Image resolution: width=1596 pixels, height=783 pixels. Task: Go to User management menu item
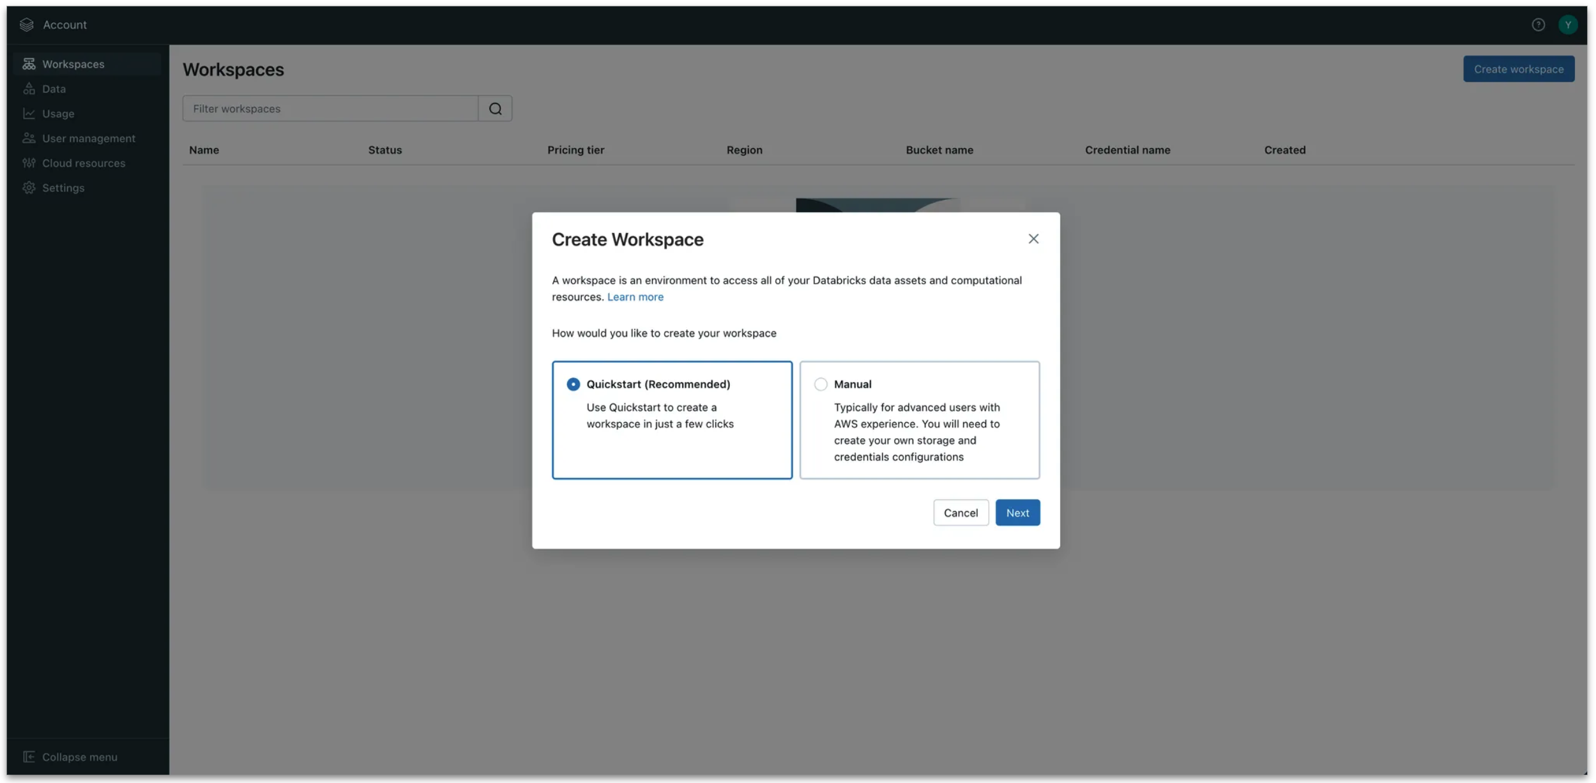(89, 138)
